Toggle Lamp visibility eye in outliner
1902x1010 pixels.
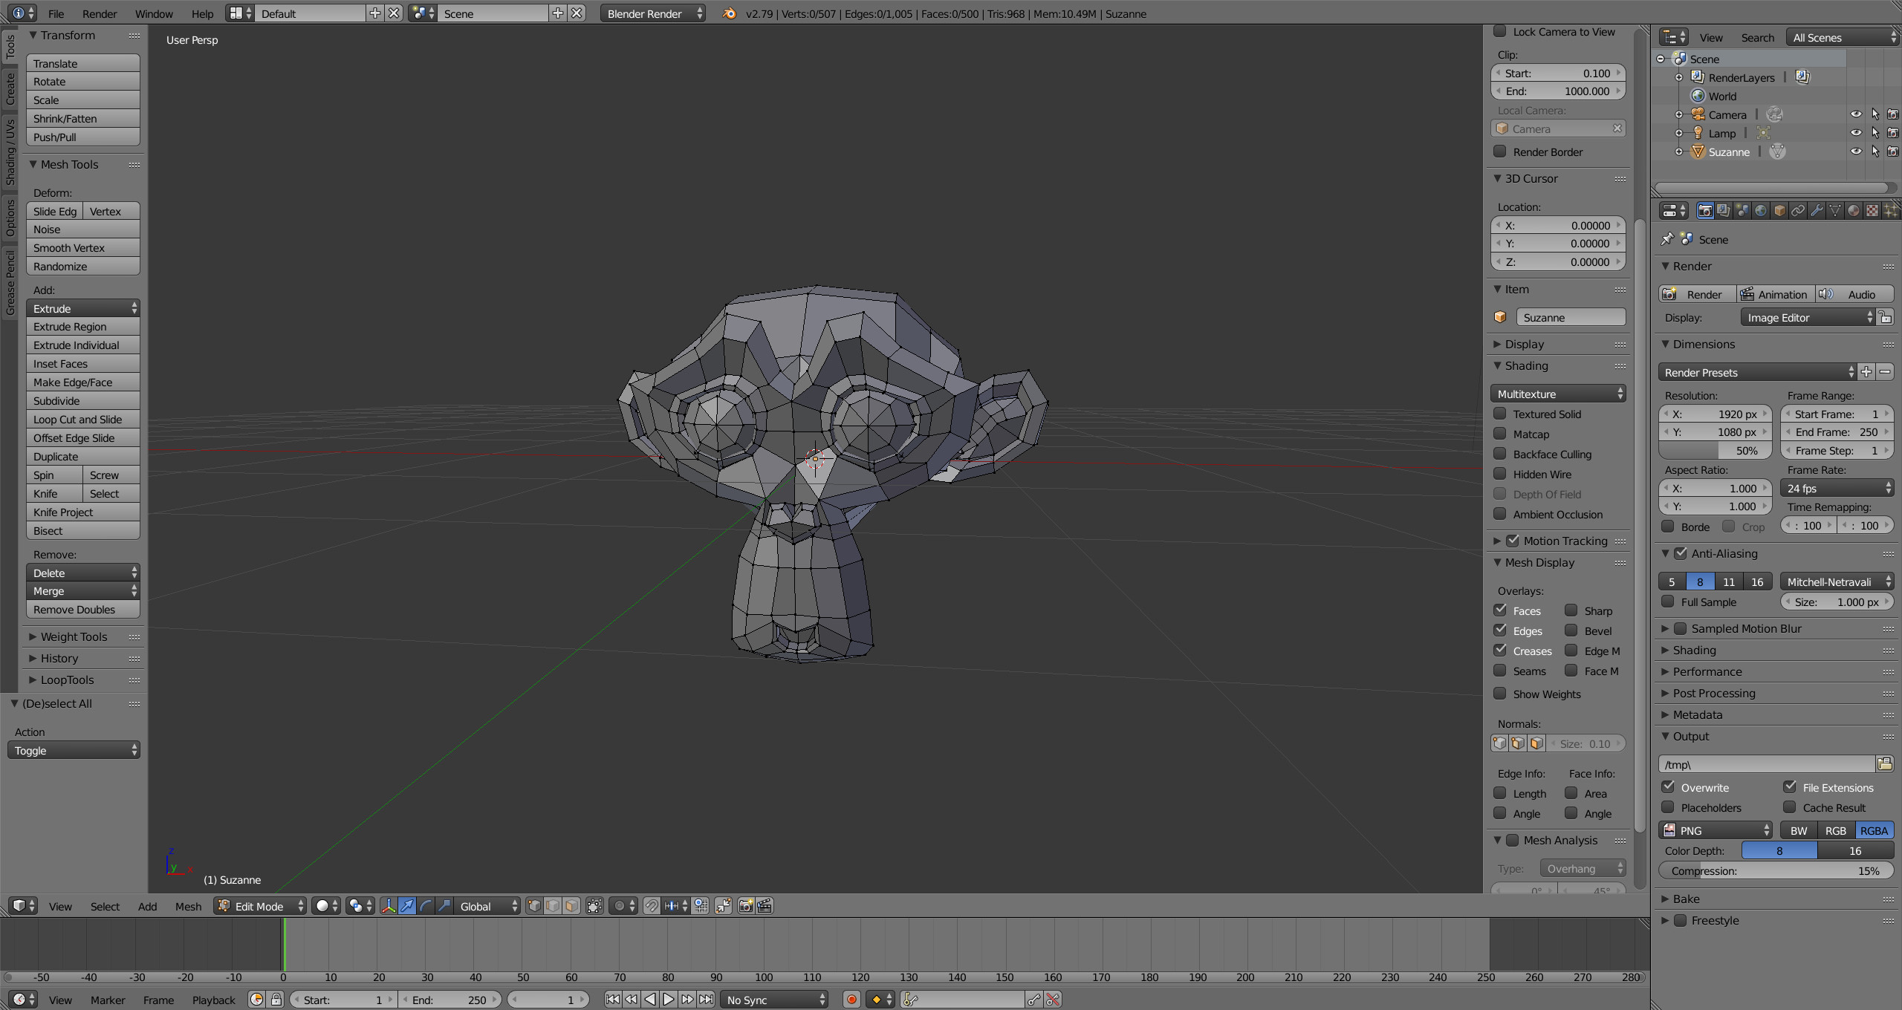click(1856, 133)
